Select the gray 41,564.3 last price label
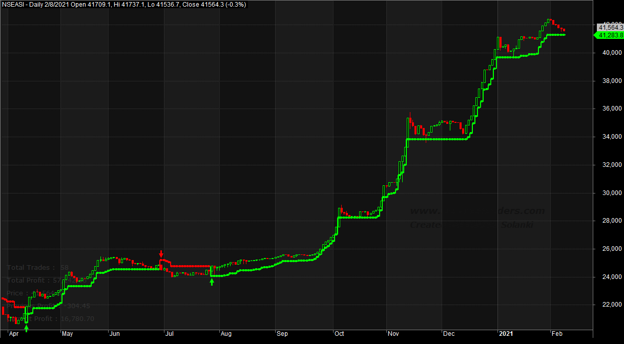624x344 pixels. [x=609, y=27]
